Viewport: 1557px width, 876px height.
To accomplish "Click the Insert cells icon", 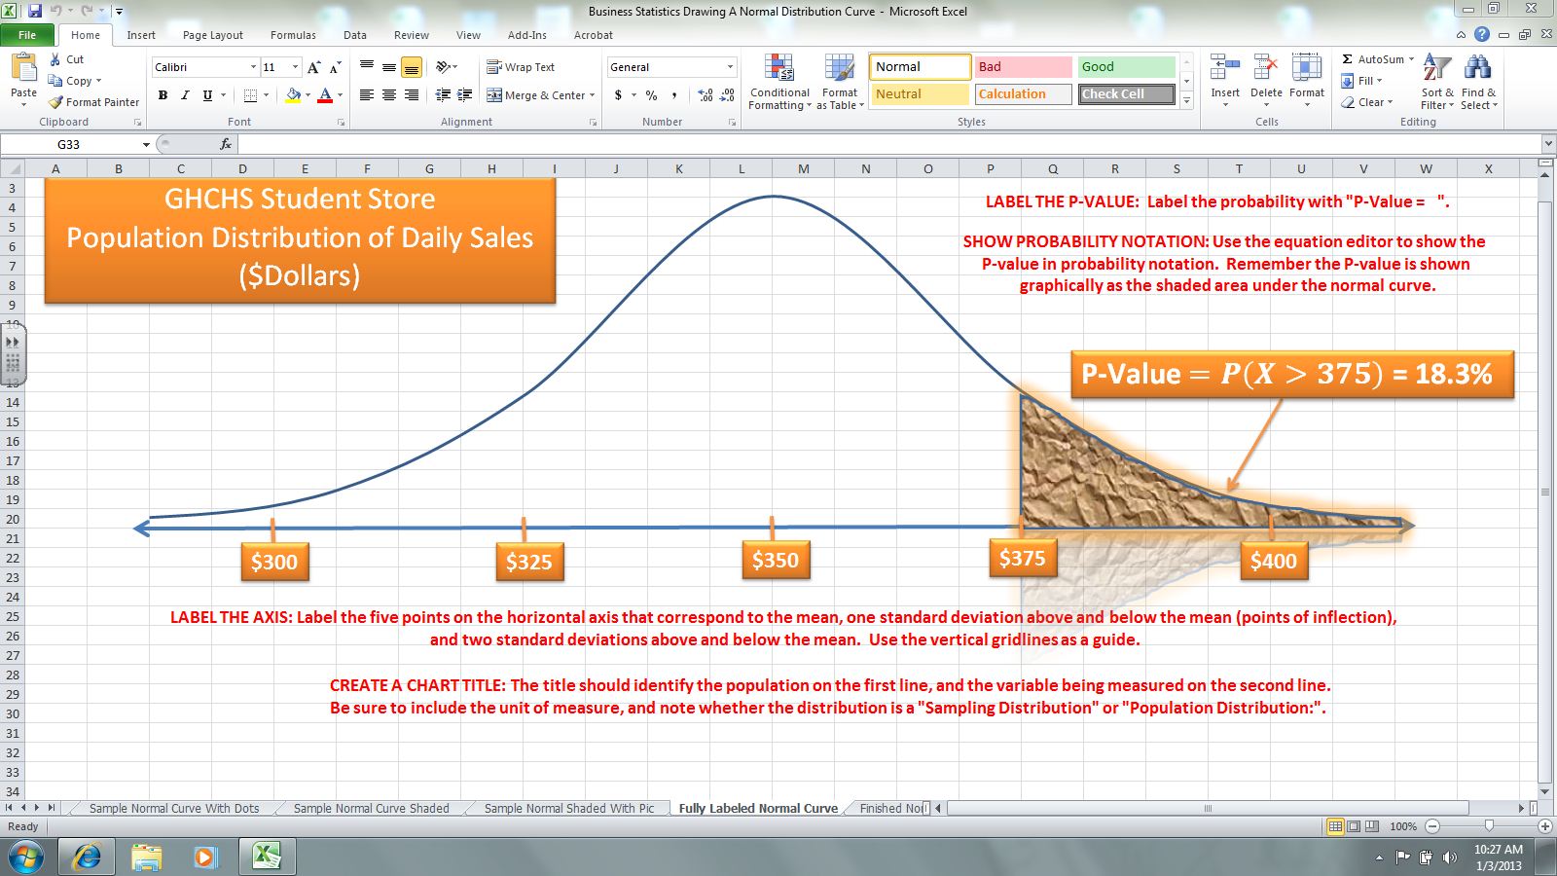I will (1224, 69).
